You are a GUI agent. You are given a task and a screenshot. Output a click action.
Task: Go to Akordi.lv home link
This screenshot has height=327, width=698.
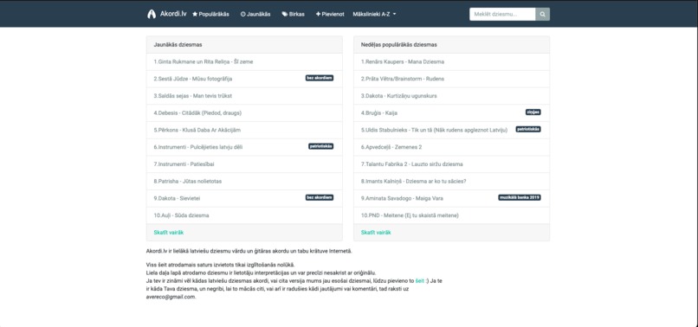(173, 14)
